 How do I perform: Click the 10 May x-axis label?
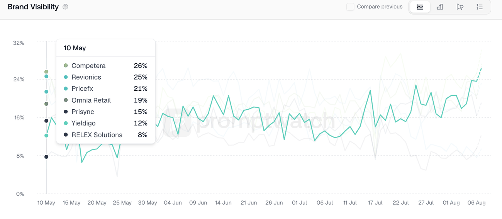[x=46, y=202]
